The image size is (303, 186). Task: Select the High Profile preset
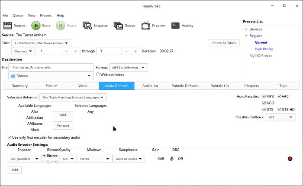tap(264, 49)
